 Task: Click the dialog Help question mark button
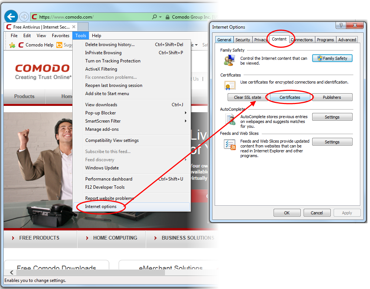point(341,25)
